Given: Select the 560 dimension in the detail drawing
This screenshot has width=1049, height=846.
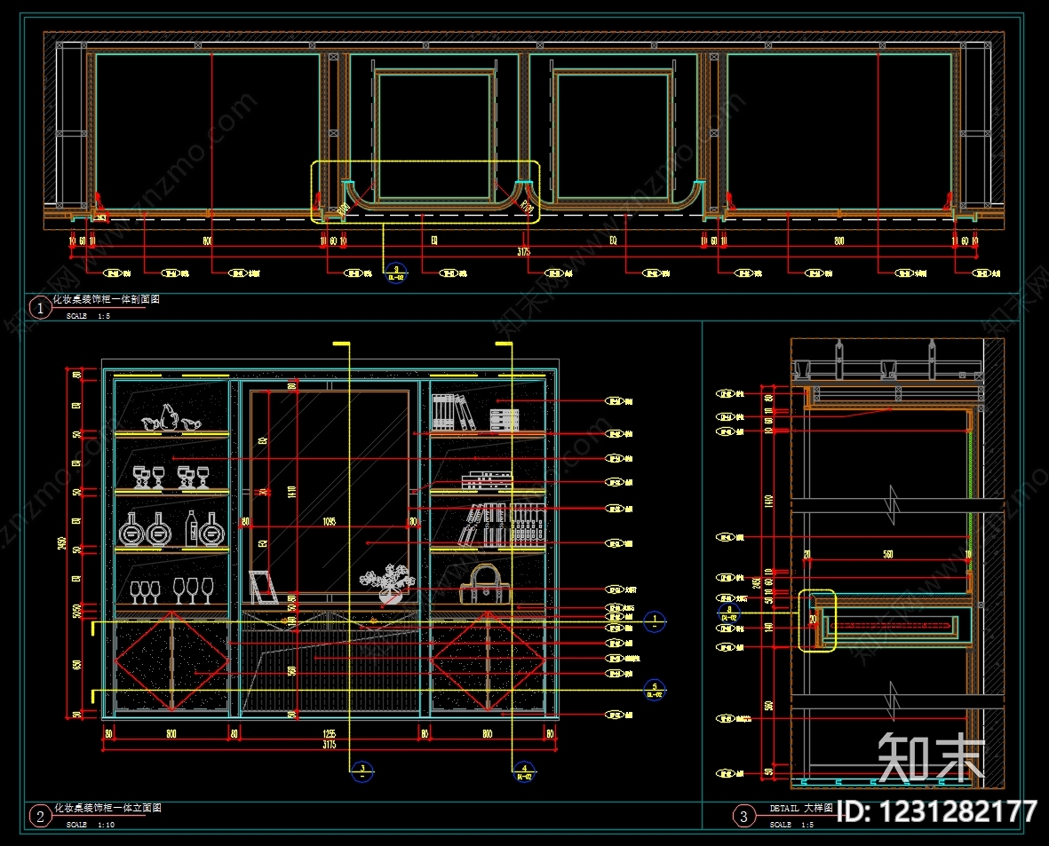Looking at the screenshot, I should (x=887, y=555).
